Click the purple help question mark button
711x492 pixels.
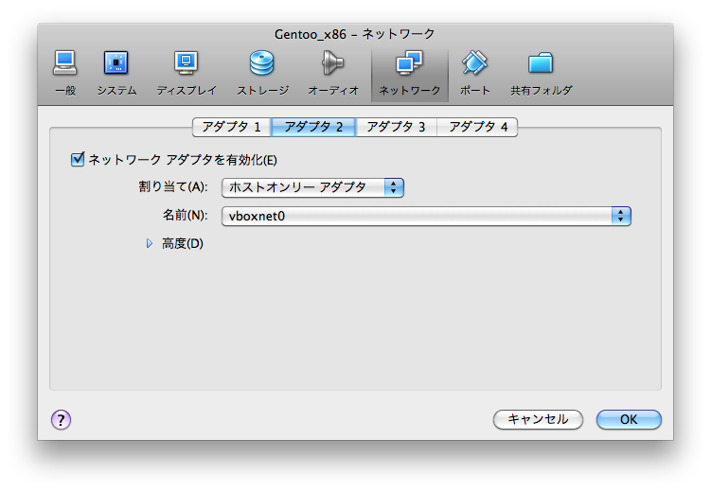[x=61, y=419]
